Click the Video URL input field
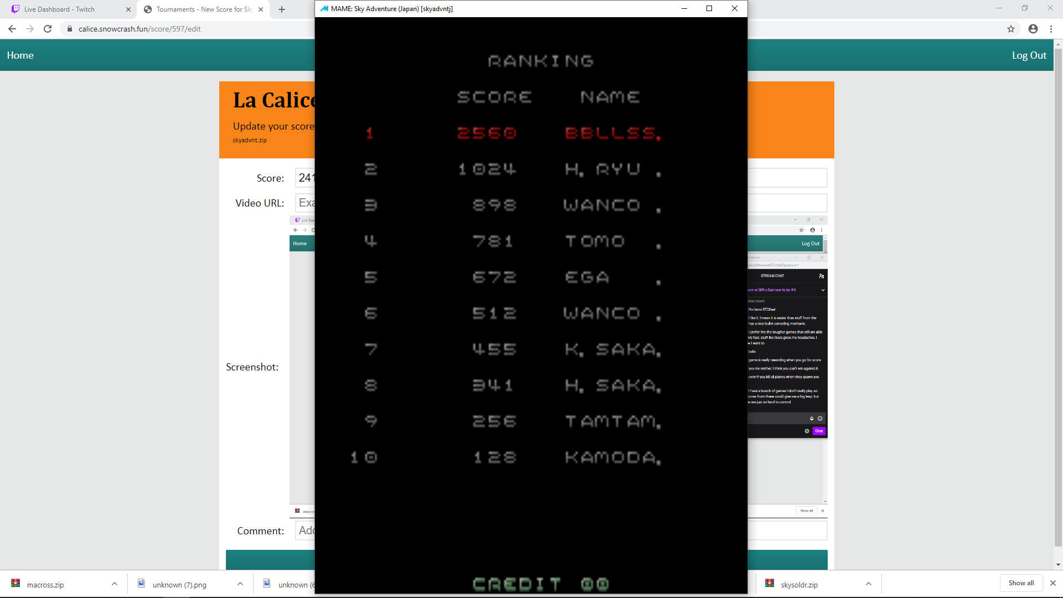The height and width of the screenshot is (598, 1063). click(561, 203)
